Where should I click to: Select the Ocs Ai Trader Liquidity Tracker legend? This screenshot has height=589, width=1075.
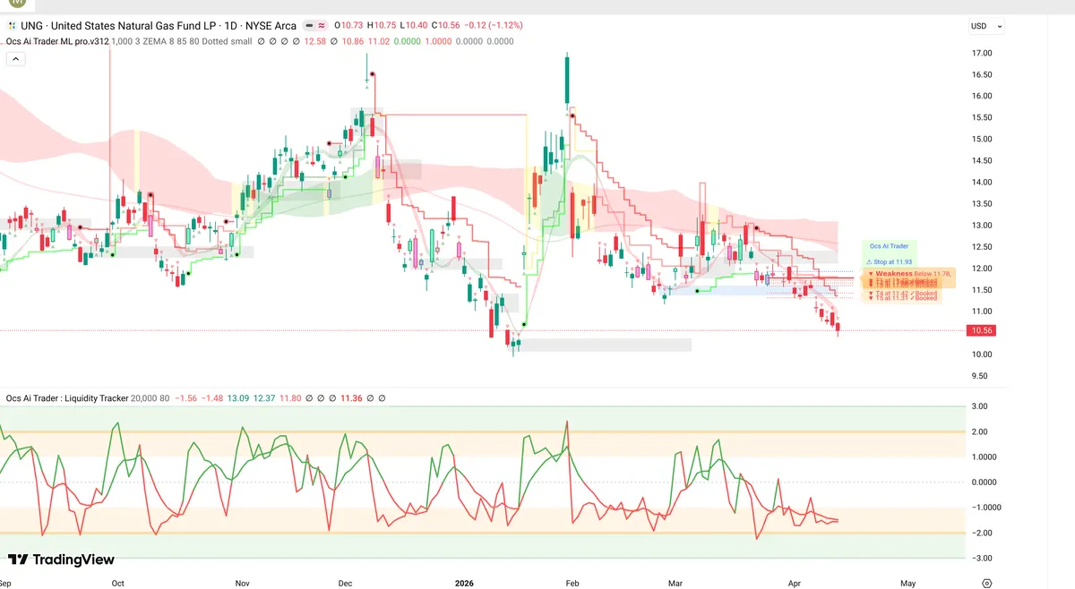point(67,398)
